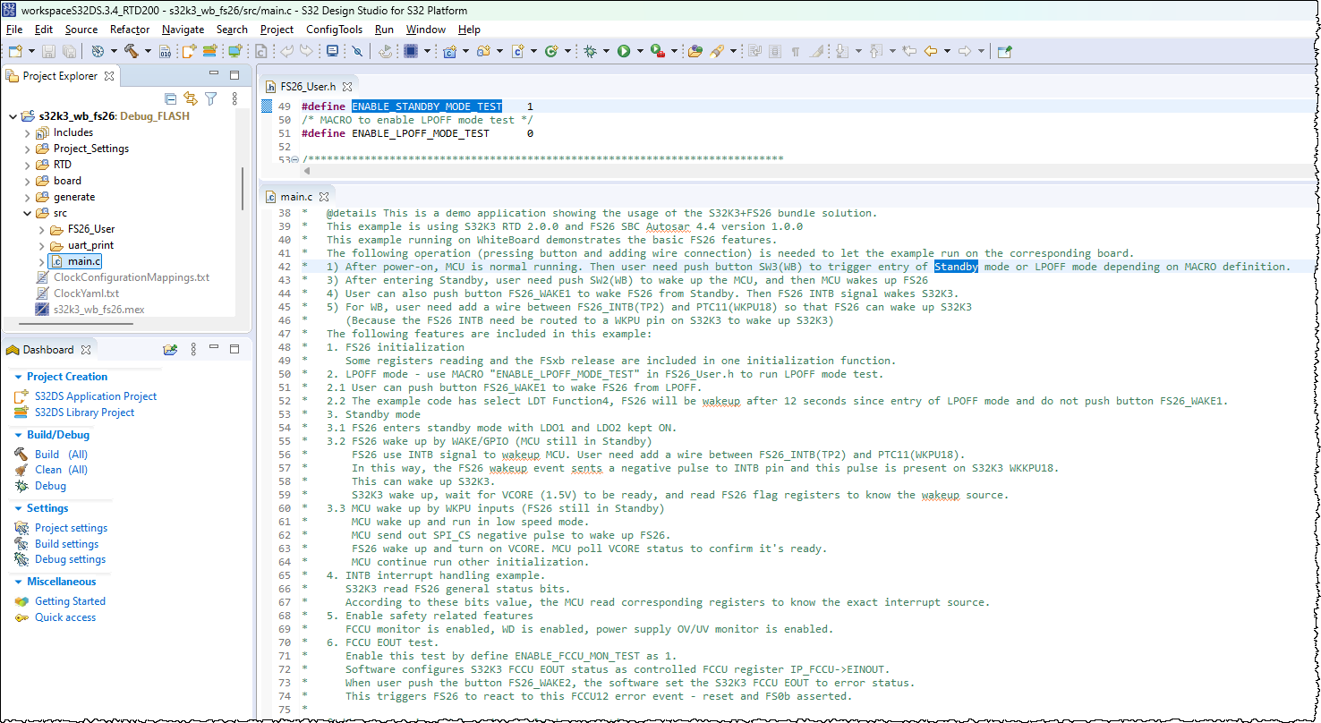Switch to the main.c editor tab
Screen dimensions: 1321x723
click(x=296, y=196)
